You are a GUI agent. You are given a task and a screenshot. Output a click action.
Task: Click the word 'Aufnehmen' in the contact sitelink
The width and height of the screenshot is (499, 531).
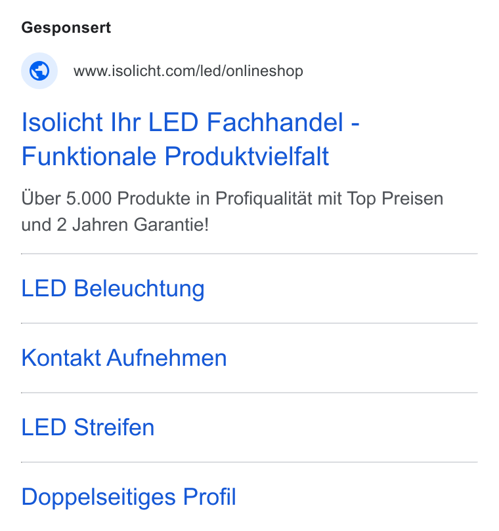[x=167, y=358]
